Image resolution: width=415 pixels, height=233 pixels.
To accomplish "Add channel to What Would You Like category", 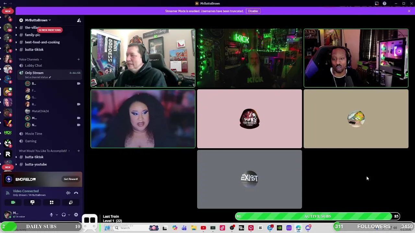I will (x=78, y=151).
